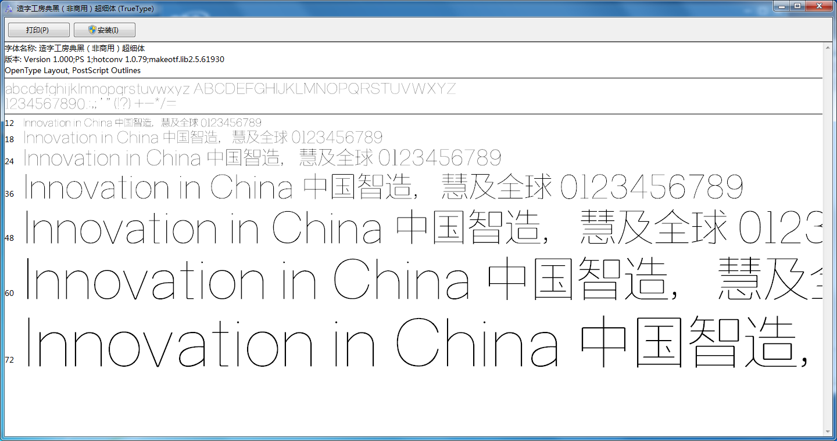Click the 安装(I) install button
837x441 pixels.
[105, 30]
